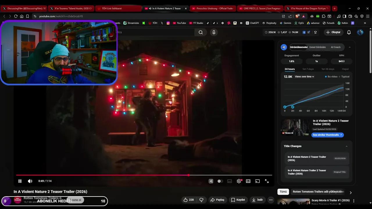Open the futbin bookmark
The height and width of the screenshot is (209, 372).
coord(343,23)
